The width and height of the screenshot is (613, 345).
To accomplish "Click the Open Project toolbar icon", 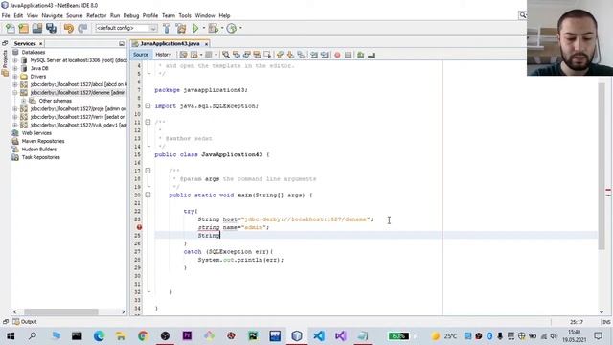I will 37,28.
